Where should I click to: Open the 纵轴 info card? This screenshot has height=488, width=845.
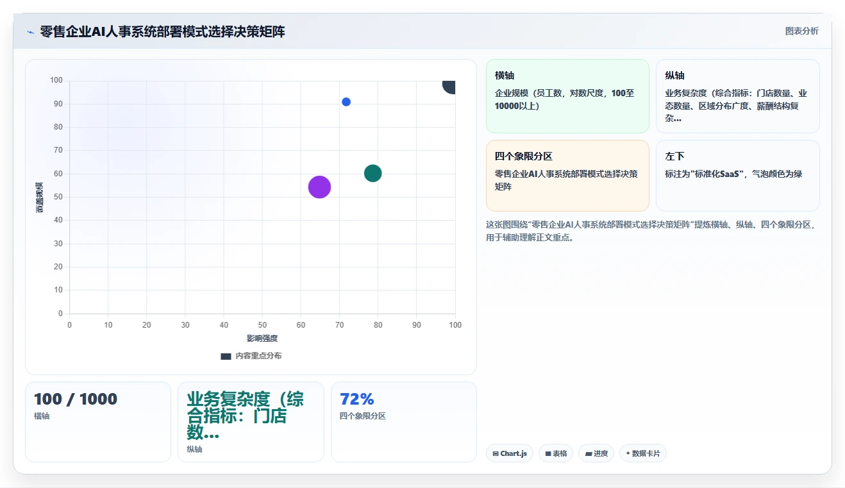738,96
